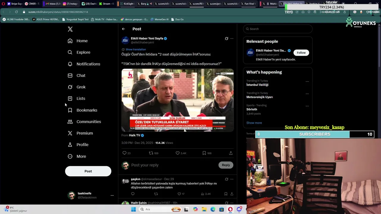Open Yorgunluk Tespit Test bookmark folder
381x214 pixels.
pyautogui.click(x=76, y=19)
